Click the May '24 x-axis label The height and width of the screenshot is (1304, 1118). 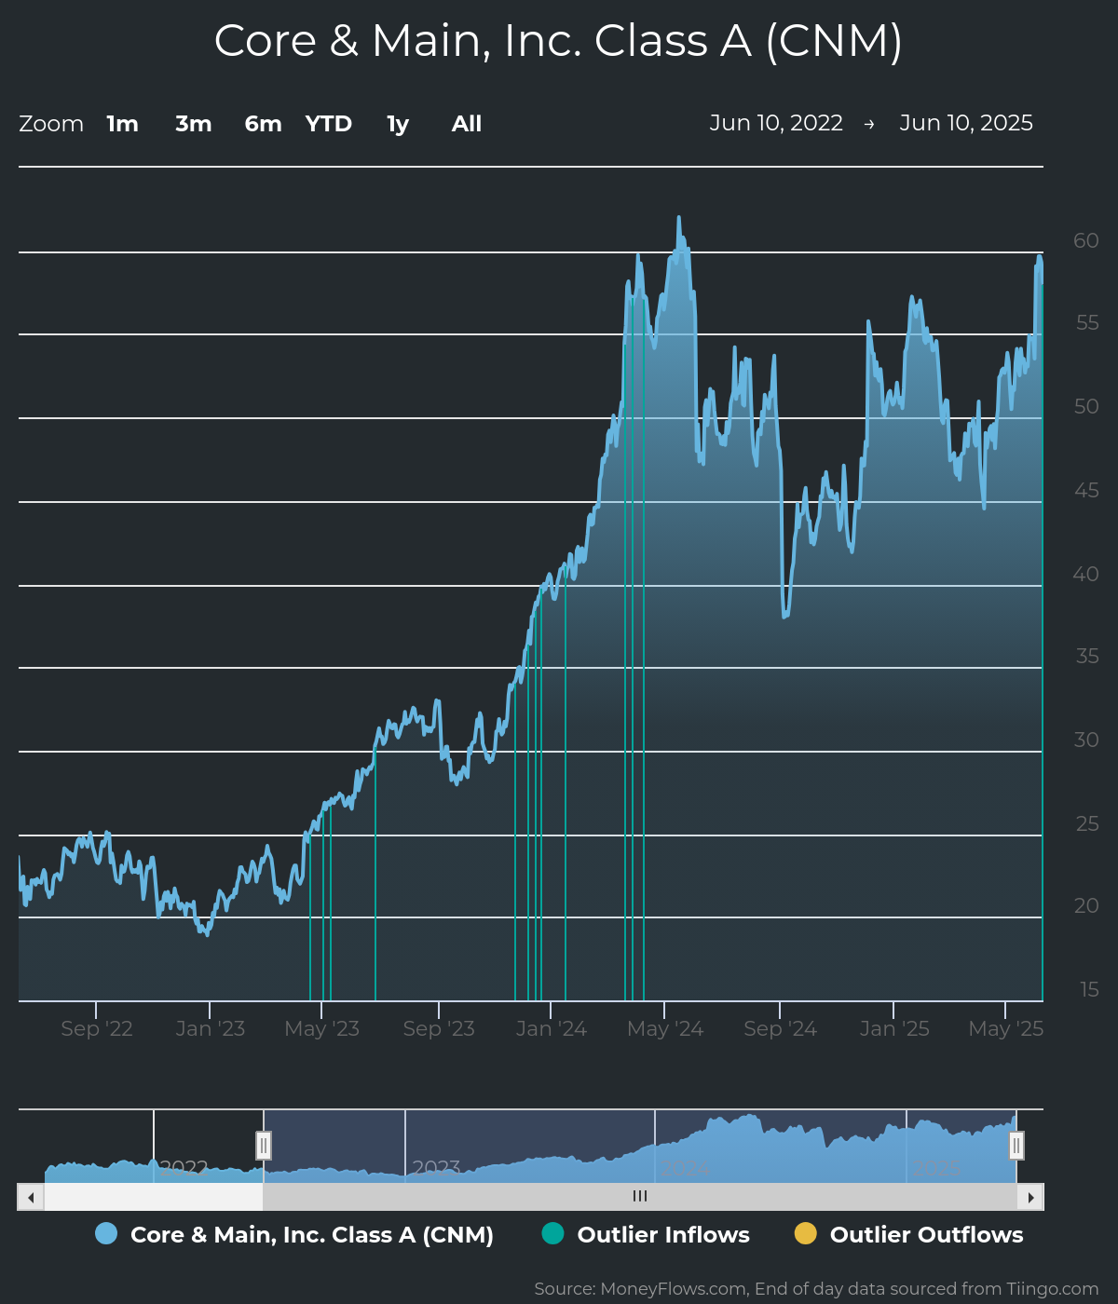(x=665, y=1028)
